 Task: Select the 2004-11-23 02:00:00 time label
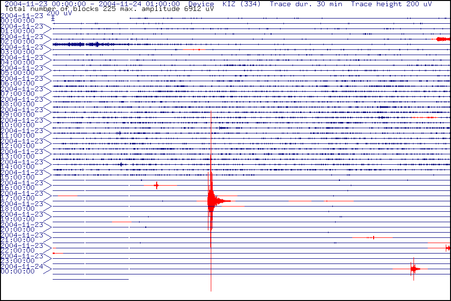coord(22,39)
